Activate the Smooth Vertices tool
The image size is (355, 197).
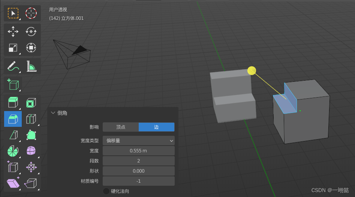click(31, 151)
